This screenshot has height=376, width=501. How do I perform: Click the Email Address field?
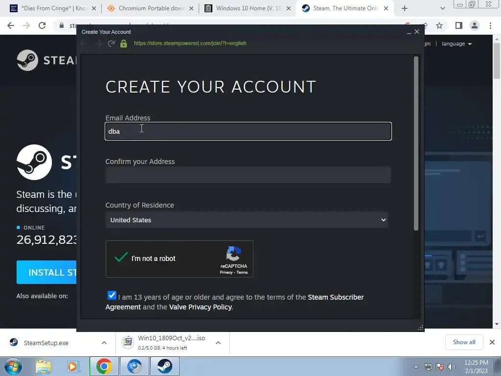[x=248, y=131]
